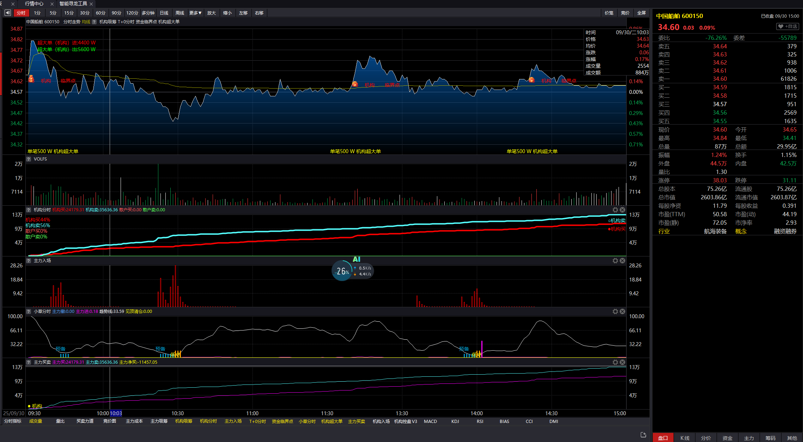Click the export icon at bottom right

point(643,435)
